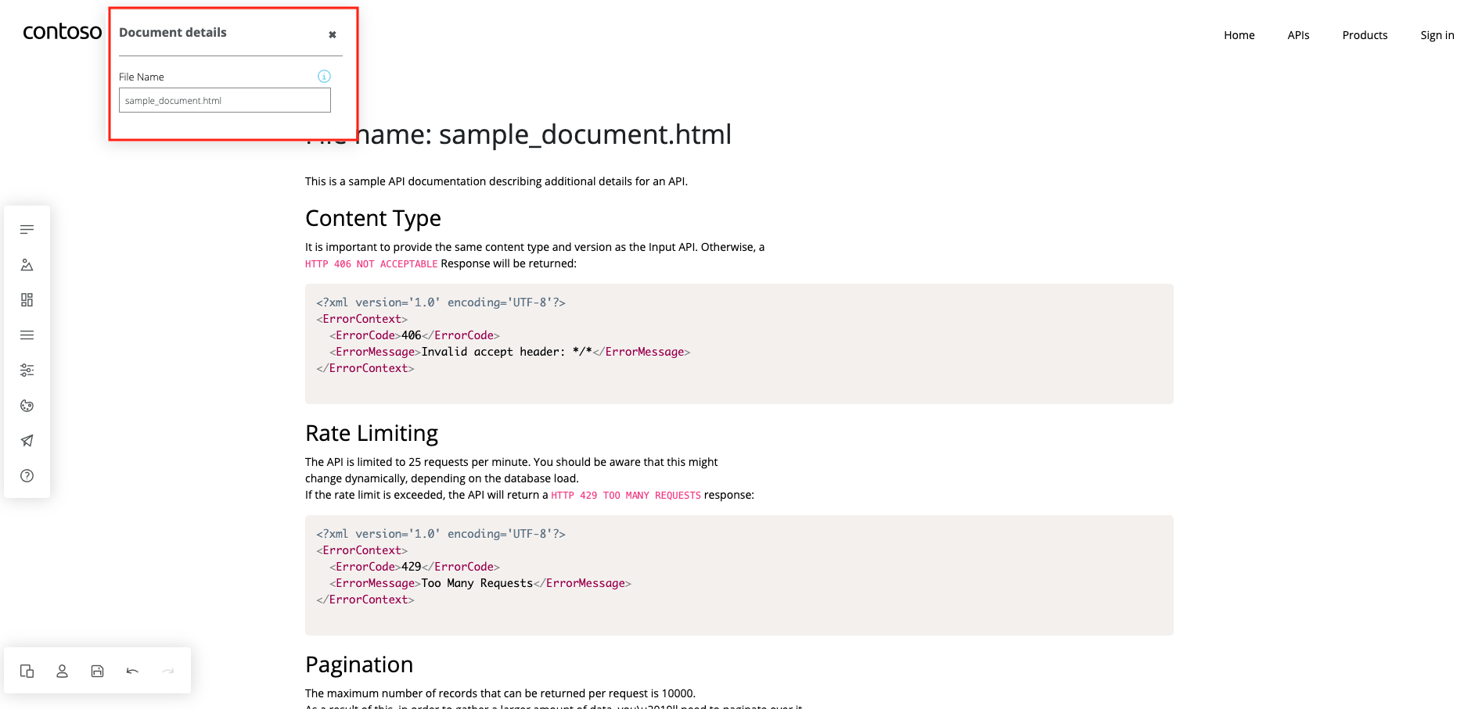1482x709 pixels.
Task: Click the Save floppy disk icon
Action: [97, 671]
